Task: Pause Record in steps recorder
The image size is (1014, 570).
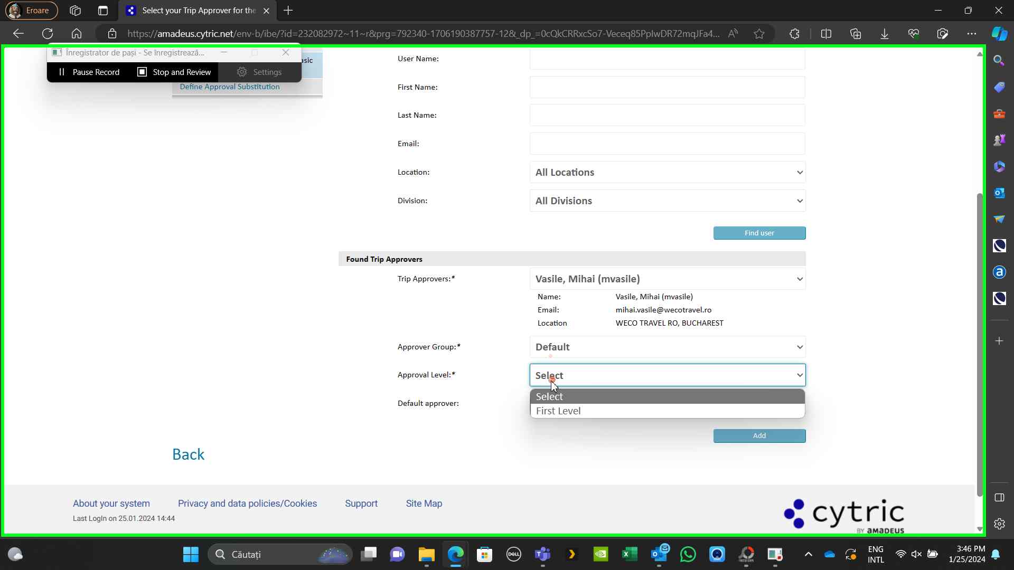Action: pos(89,72)
